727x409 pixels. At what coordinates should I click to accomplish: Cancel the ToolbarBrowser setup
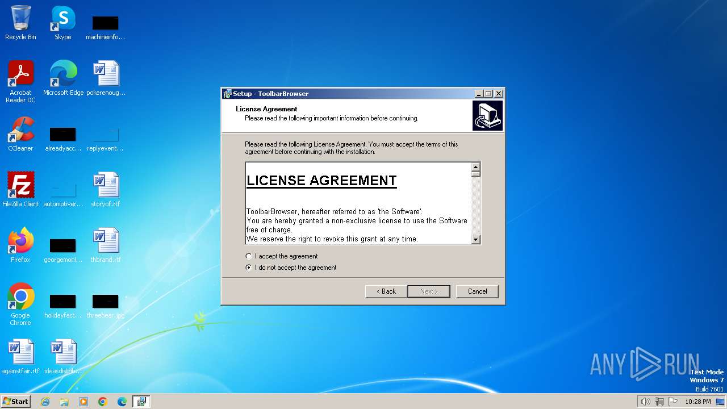pos(477,291)
